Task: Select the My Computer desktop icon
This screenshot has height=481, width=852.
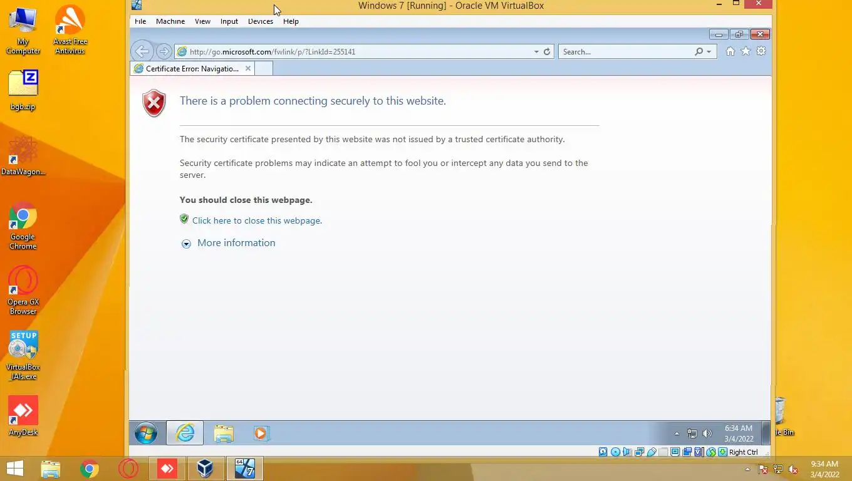Action: coord(23,31)
